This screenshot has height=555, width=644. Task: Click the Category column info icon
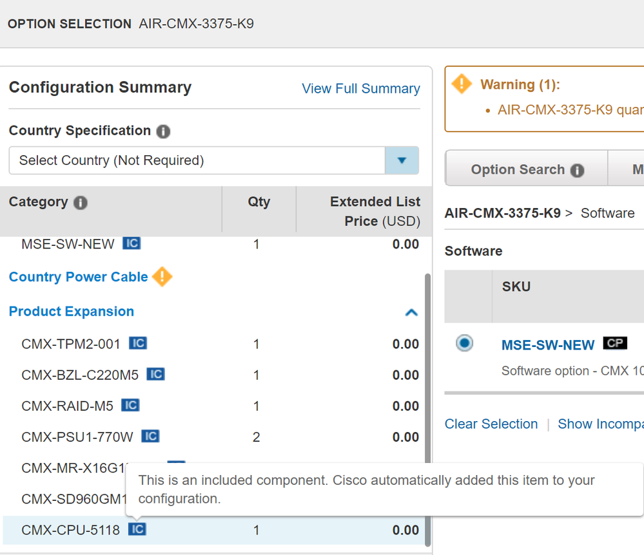[81, 202]
